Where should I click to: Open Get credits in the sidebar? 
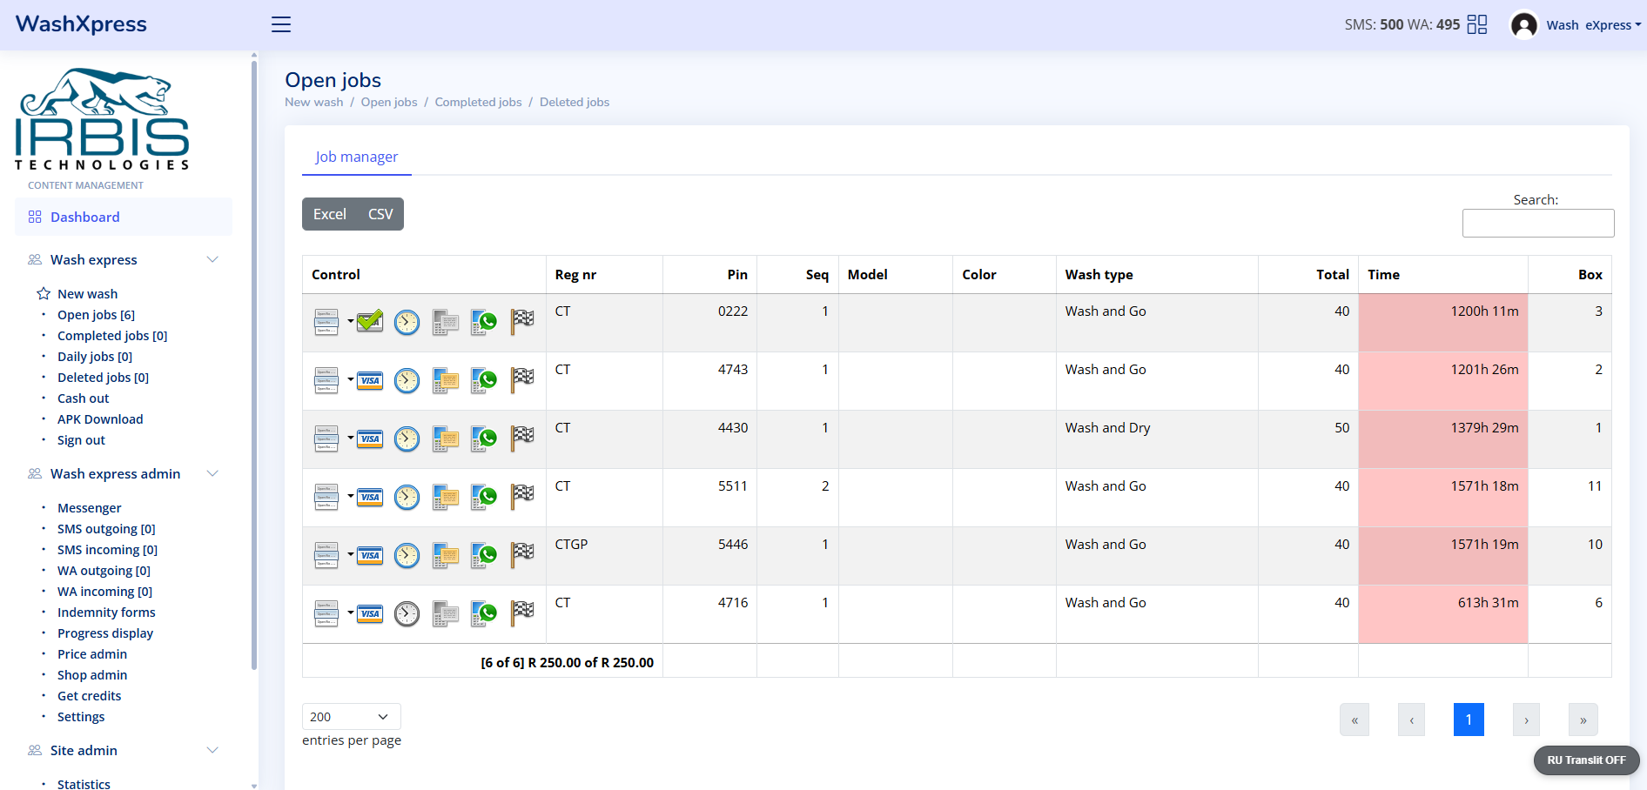90,696
